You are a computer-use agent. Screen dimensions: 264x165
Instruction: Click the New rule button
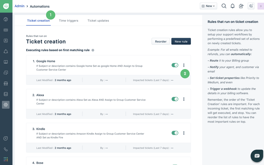[181, 41]
